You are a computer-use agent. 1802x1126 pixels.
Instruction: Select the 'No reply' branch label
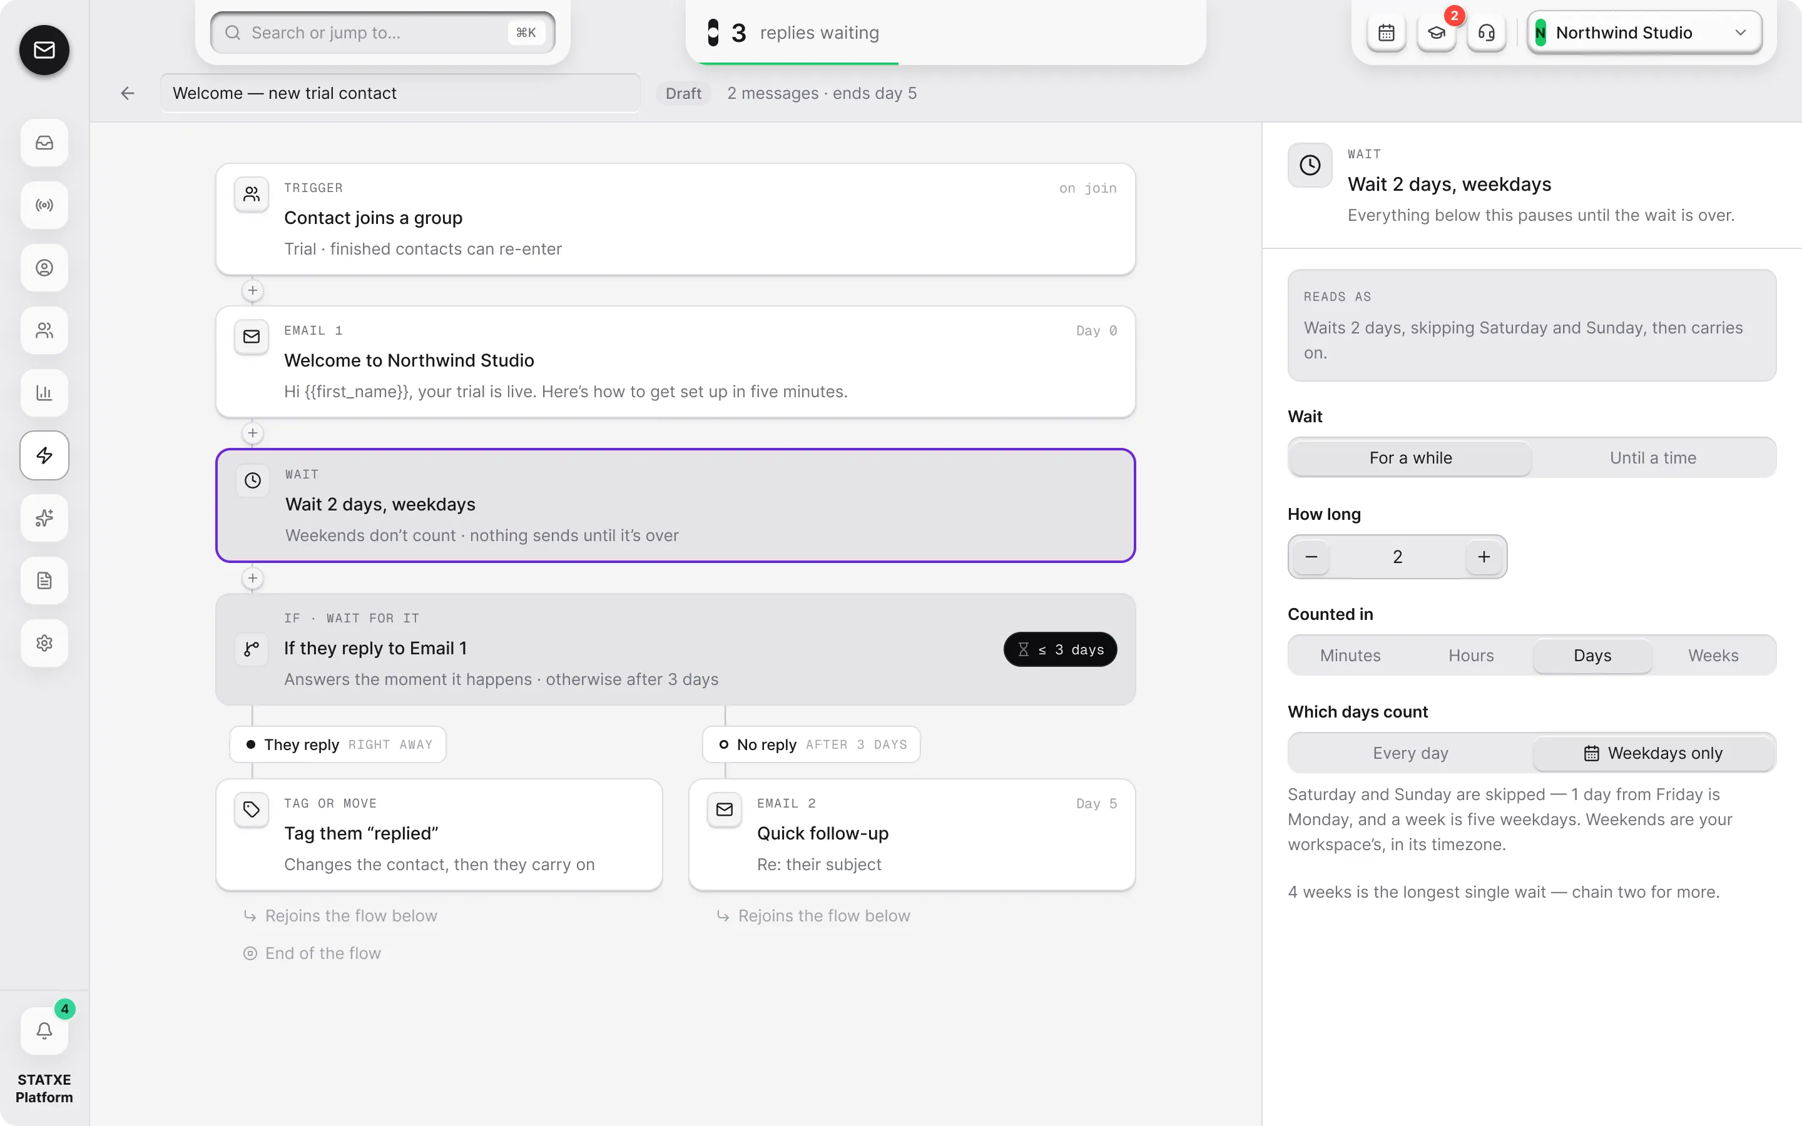click(x=811, y=744)
